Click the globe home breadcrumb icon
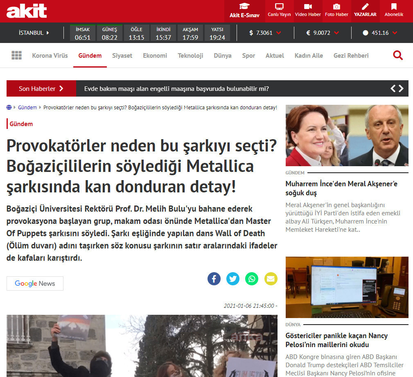 (9, 108)
